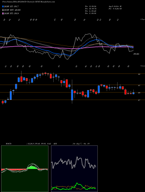Click the blue DOW ST legend swatch
Screen dimensions: 145x192
[x=3, y=6]
